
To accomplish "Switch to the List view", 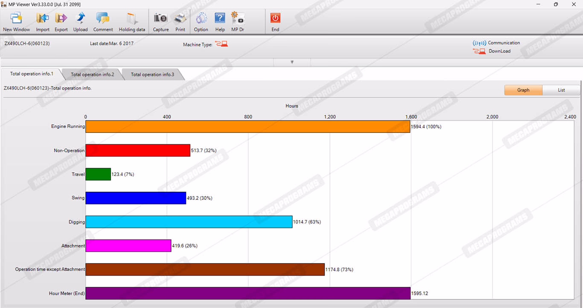I will pyautogui.click(x=561, y=90).
